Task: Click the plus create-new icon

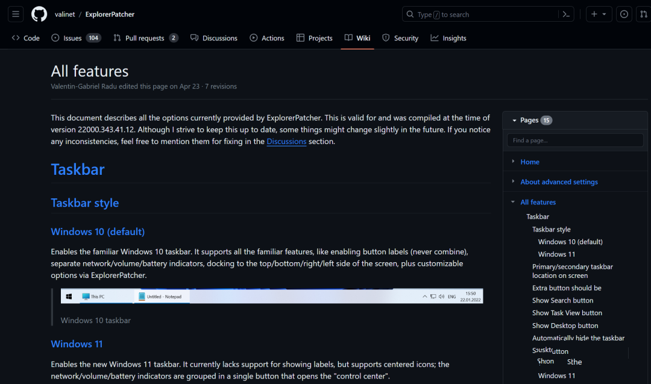Action: click(594, 14)
